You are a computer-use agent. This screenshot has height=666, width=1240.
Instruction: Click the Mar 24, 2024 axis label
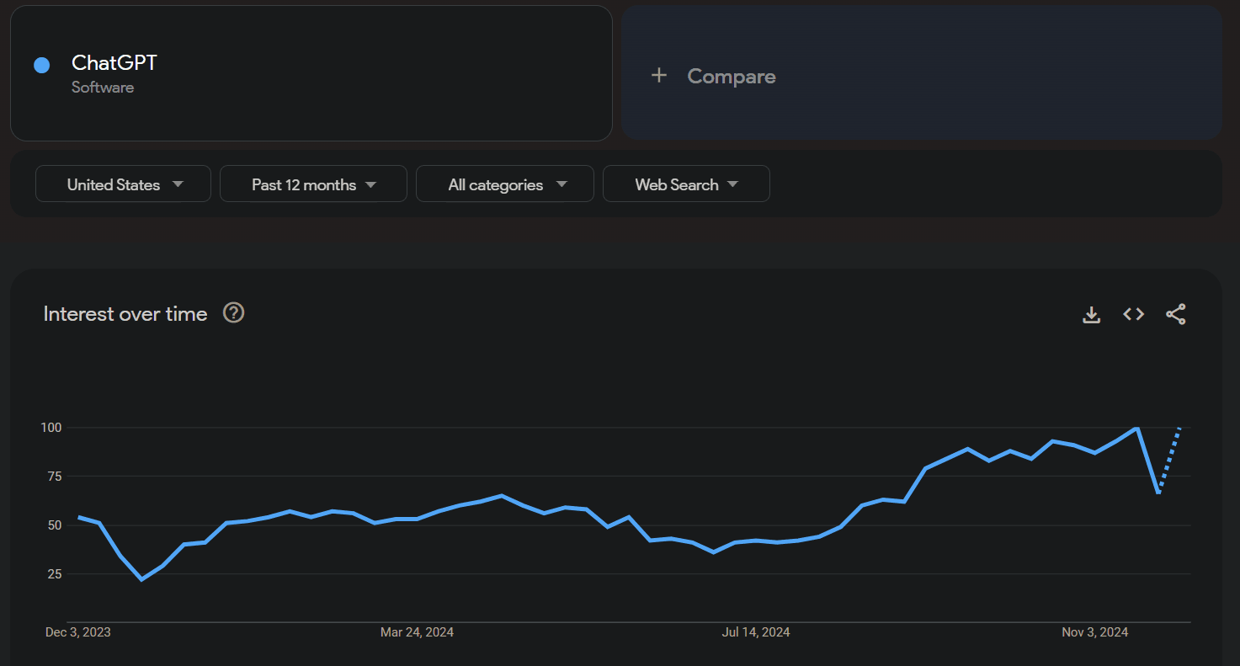click(x=417, y=632)
